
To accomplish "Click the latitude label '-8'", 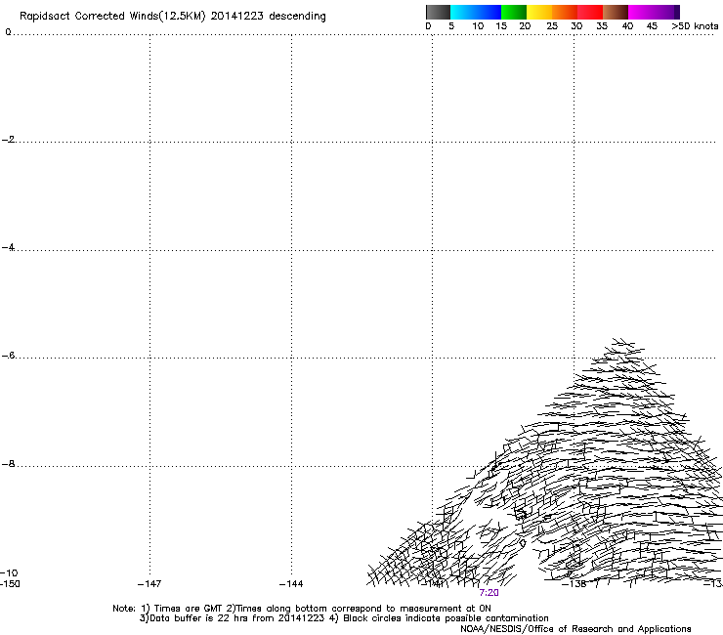I will click(x=8, y=463).
